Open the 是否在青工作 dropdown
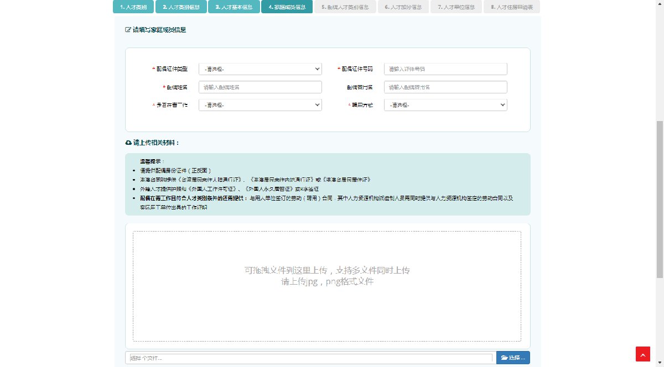Screen dimensions: 664x367 (x=260, y=105)
